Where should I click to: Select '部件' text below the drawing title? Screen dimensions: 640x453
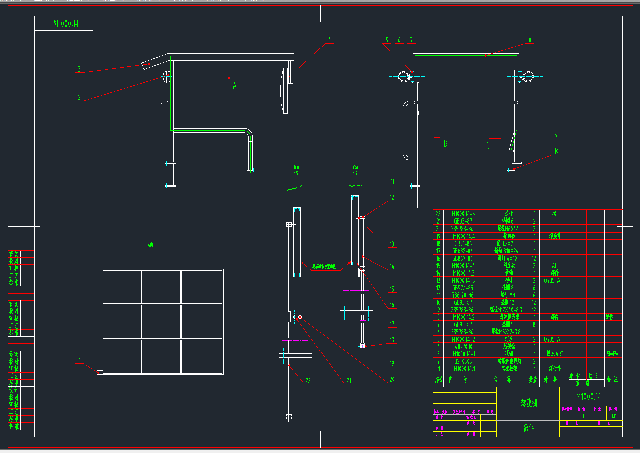(x=528, y=428)
